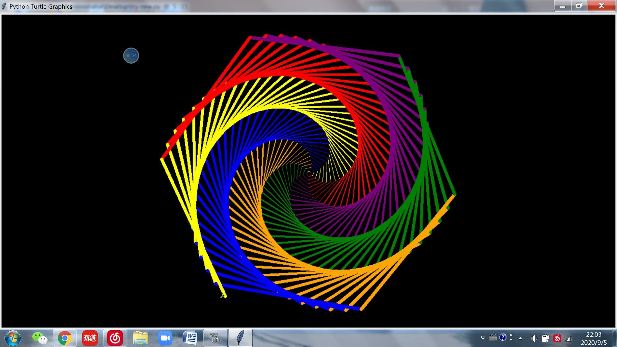The image size is (617, 347).
Task: Launch Google Chrome from the taskbar
Action: (65, 338)
